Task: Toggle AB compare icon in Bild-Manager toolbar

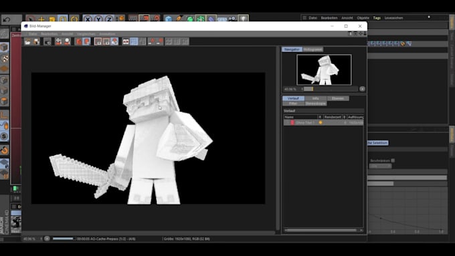Action: 126,41
